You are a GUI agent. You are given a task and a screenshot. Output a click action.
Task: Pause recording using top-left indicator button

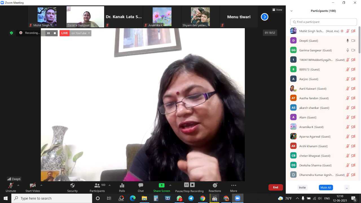pos(49,33)
